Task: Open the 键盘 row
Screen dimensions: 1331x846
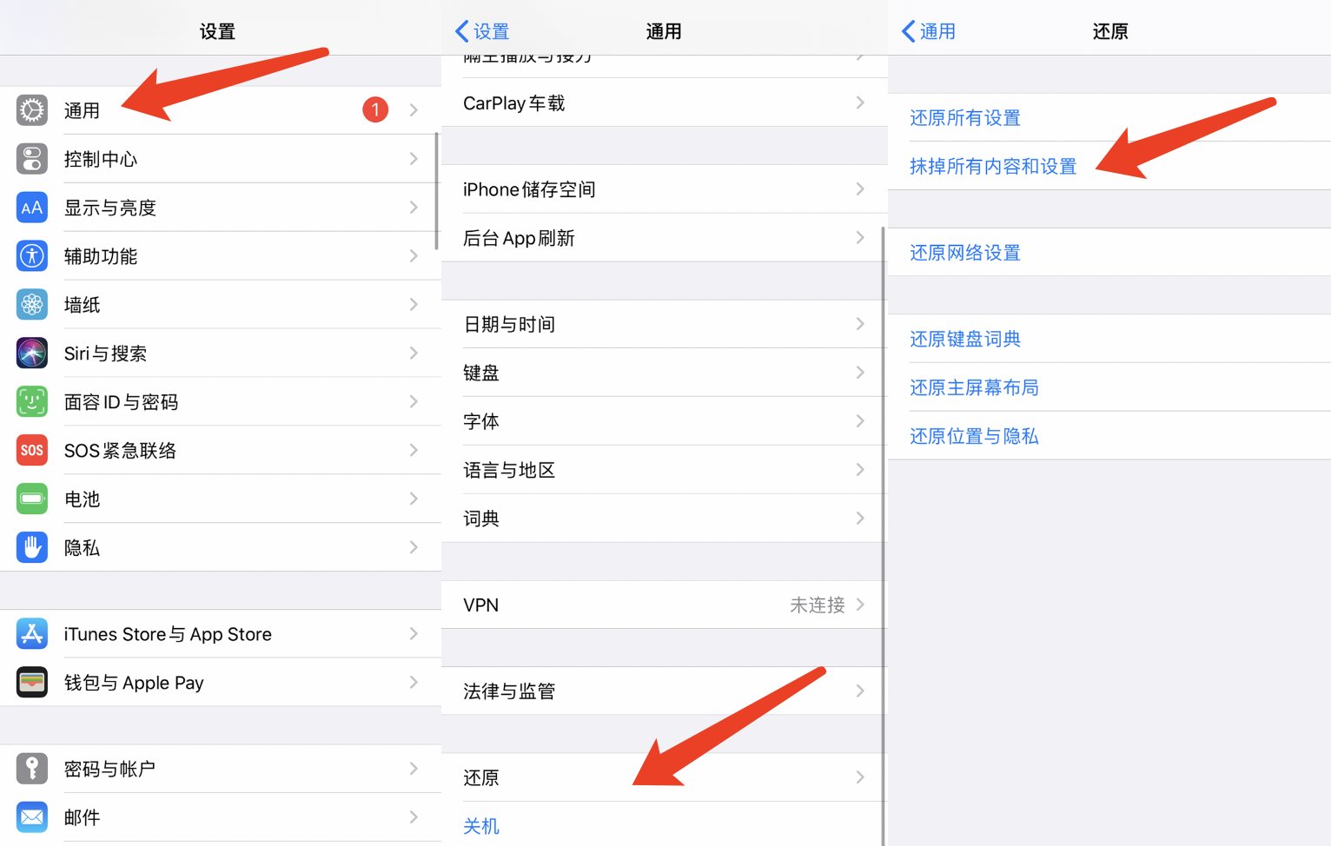Action: 664,373
